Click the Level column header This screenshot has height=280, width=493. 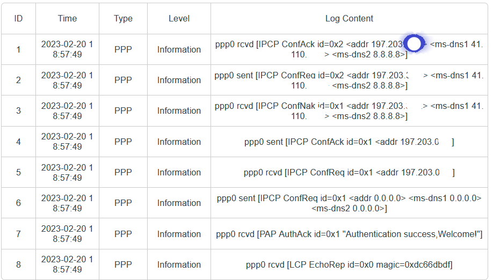179,19
